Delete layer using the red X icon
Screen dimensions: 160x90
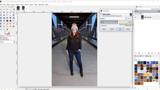pyautogui.click(x=159, y=53)
